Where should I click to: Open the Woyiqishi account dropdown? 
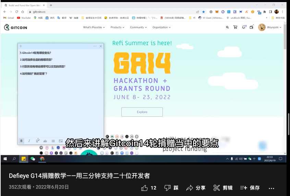270,27
